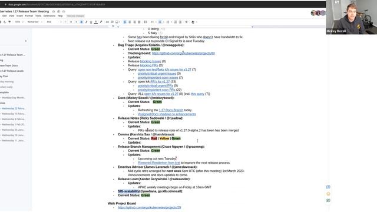This screenshot has width=377, height=212.
Task: Select the paint format tool
Action: [9, 22]
